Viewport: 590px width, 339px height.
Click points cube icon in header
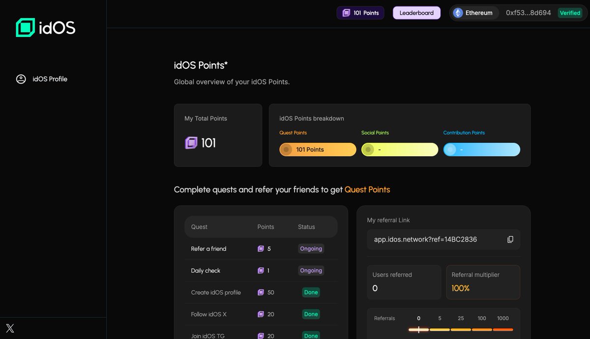coord(346,13)
